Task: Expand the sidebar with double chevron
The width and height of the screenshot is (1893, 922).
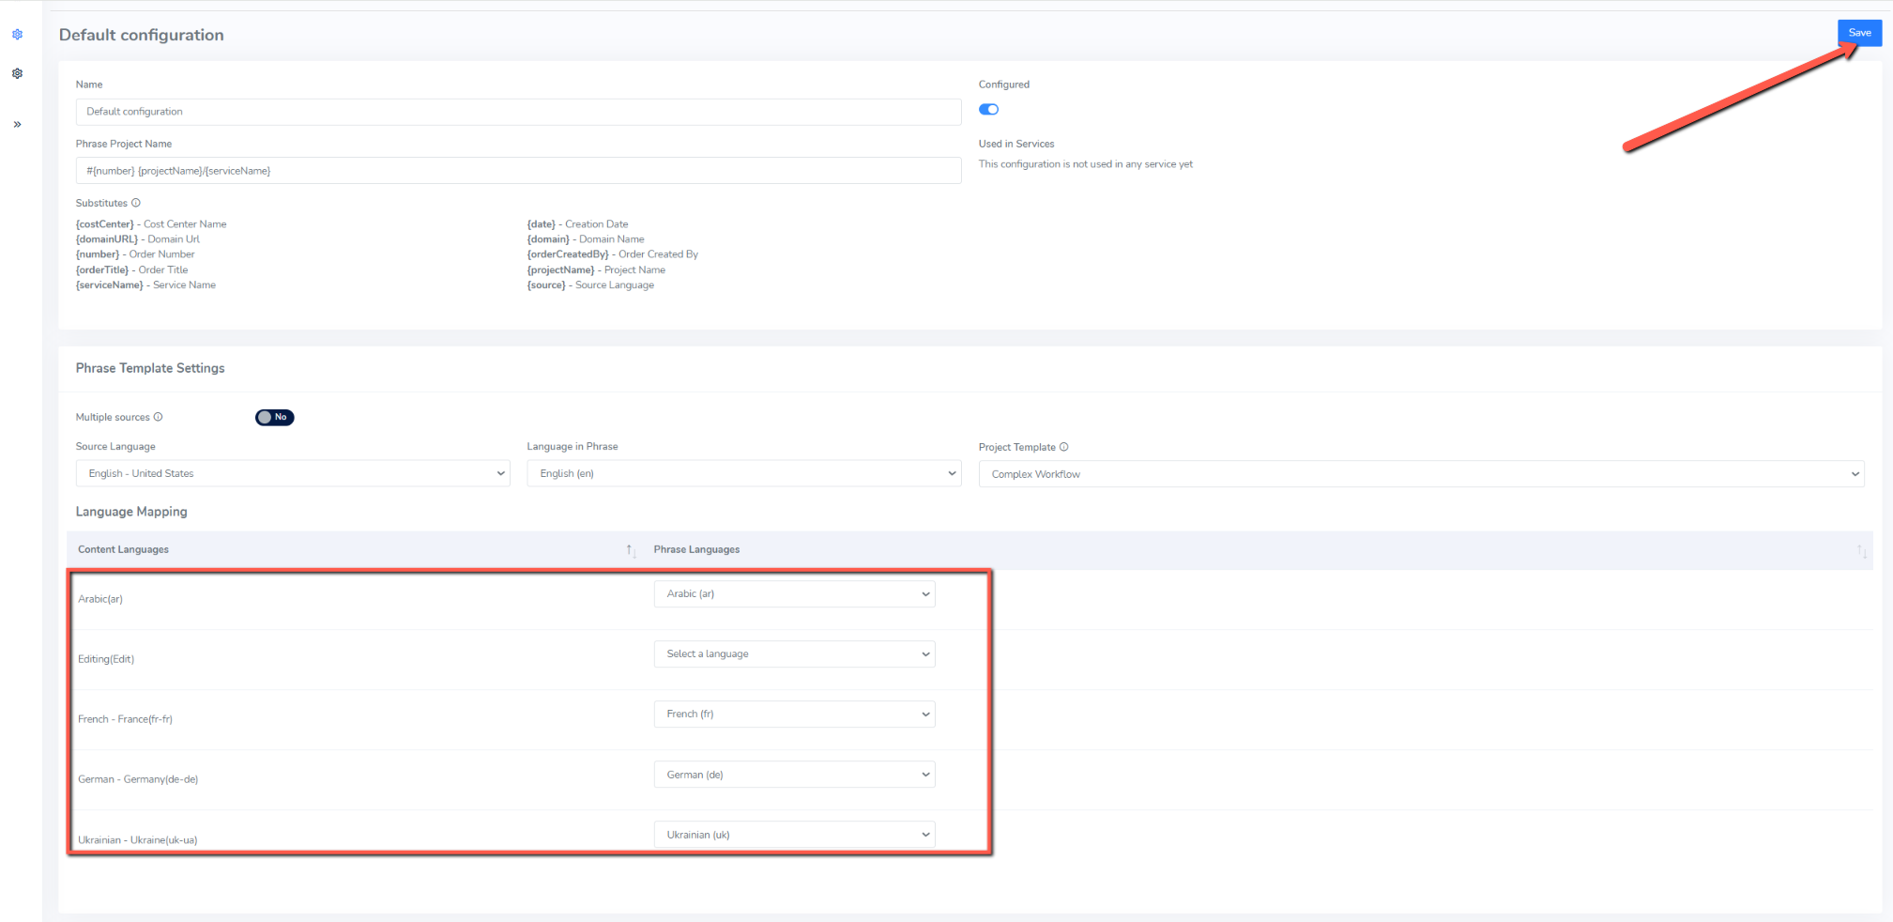Action: coord(17,124)
